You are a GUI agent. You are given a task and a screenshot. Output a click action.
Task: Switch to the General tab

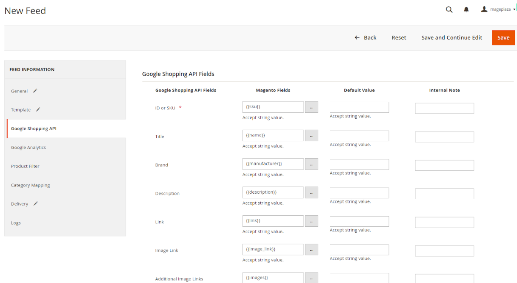[x=20, y=91]
